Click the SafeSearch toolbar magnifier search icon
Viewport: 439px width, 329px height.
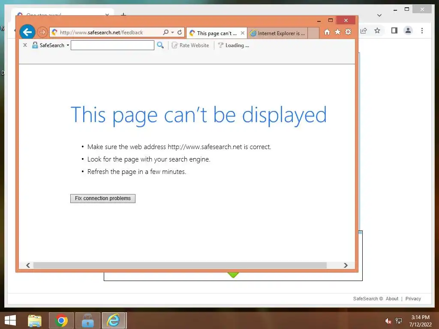tap(160, 45)
